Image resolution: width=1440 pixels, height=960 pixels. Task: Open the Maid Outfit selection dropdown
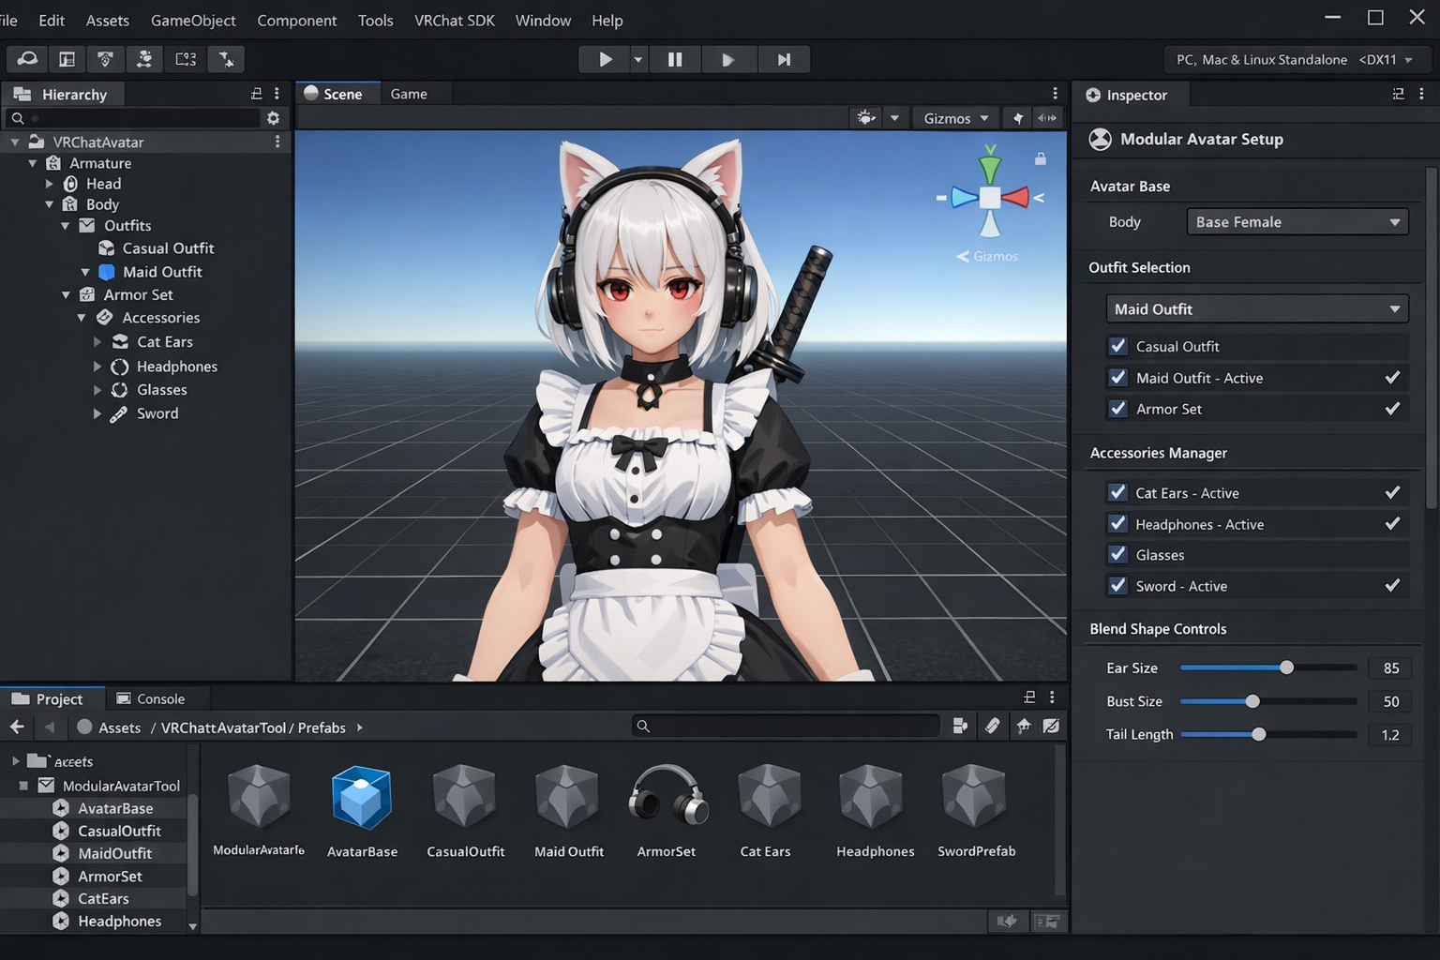coord(1256,309)
